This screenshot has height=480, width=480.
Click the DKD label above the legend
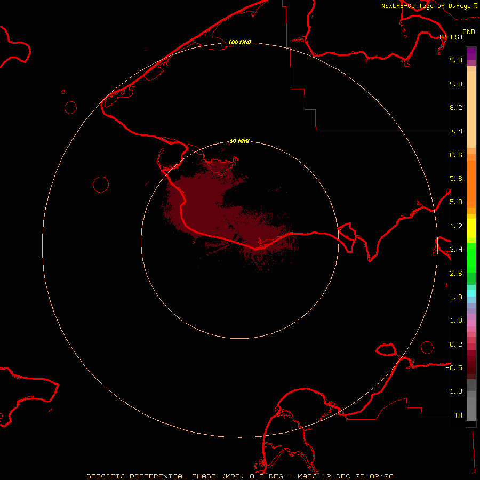[x=469, y=31]
